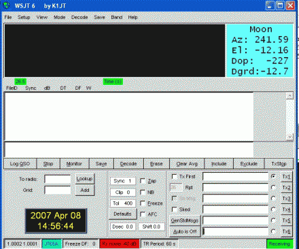
Task: Click the Auto is Off button
Action: (x=185, y=231)
